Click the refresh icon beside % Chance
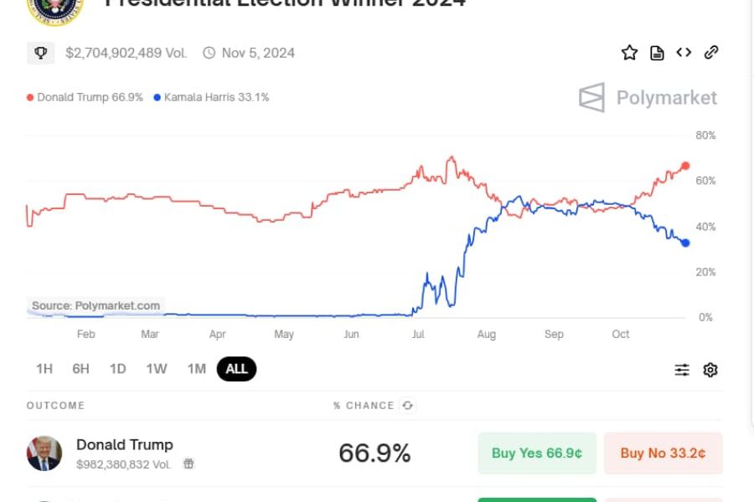 [x=408, y=405]
